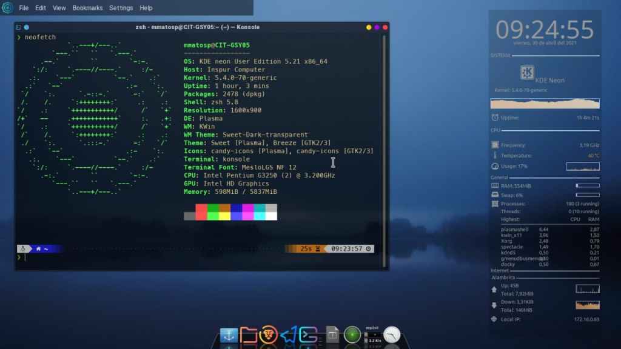
Task: Open the File menu
Action: pyautogui.click(x=24, y=8)
